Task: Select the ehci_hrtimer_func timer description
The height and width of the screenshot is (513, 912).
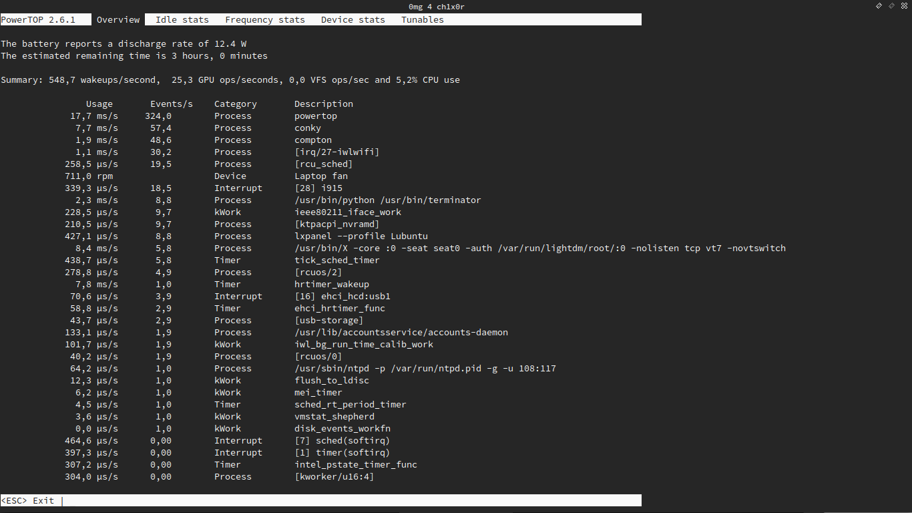Action: point(340,308)
